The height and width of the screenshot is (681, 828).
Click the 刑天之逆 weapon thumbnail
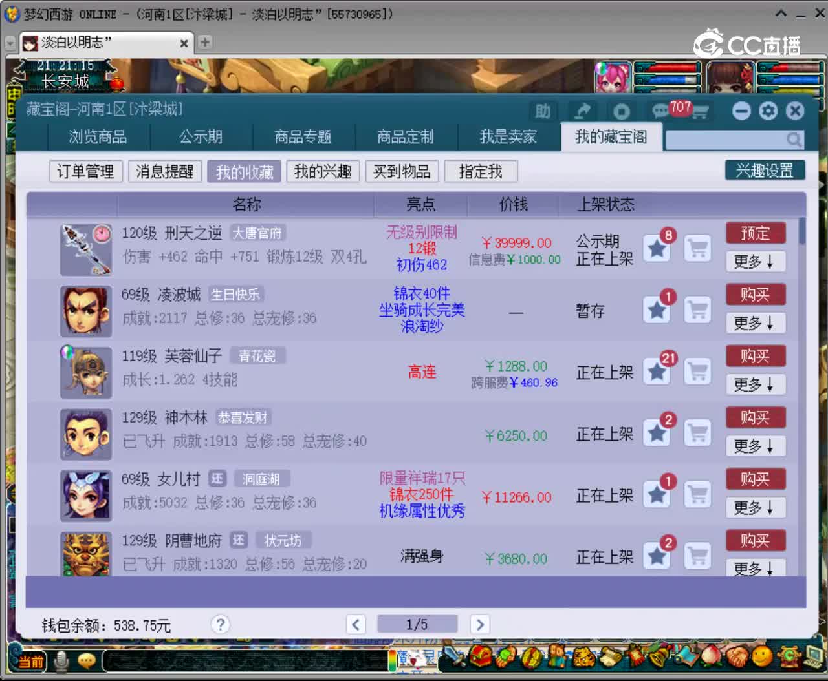click(86, 250)
